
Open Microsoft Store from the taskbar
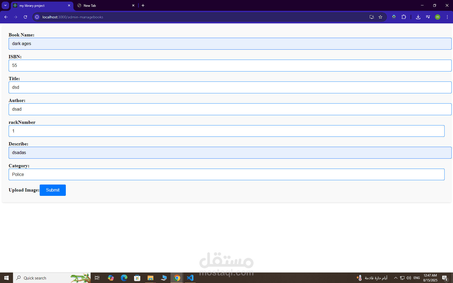[137, 278]
